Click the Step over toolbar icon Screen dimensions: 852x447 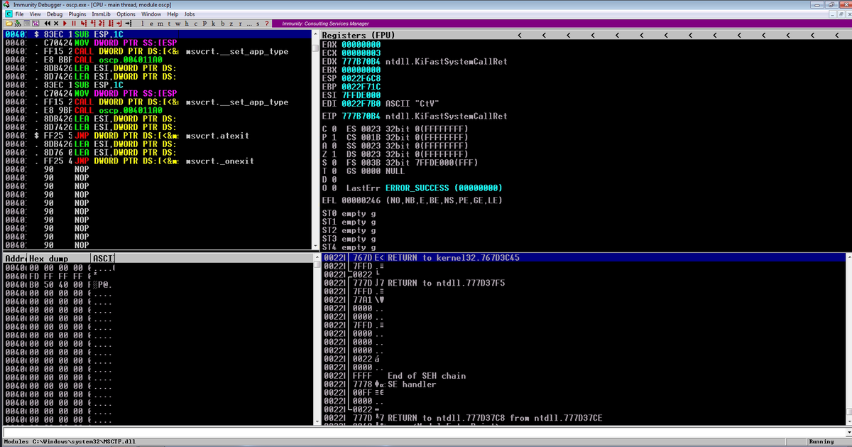pos(92,23)
